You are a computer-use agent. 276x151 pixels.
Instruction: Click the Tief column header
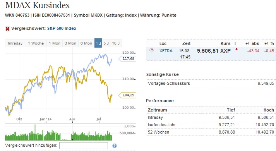(x=231, y=110)
